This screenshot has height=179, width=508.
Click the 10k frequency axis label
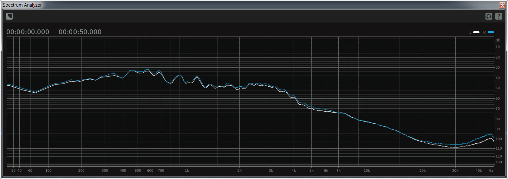[x=367, y=170]
